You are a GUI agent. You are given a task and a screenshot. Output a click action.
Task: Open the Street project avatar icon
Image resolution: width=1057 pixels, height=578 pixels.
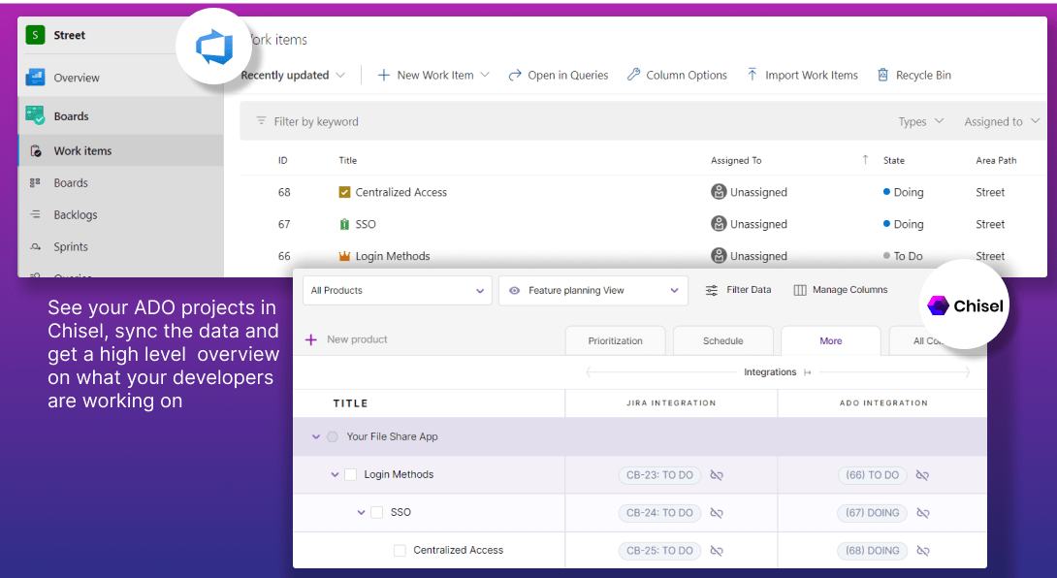[35, 34]
